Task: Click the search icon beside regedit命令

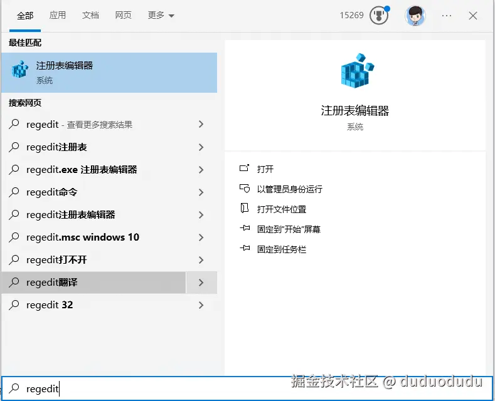Action: (14, 192)
